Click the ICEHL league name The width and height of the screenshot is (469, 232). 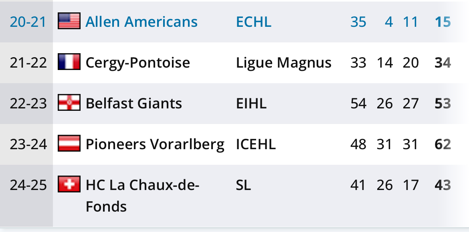pos(256,144)
